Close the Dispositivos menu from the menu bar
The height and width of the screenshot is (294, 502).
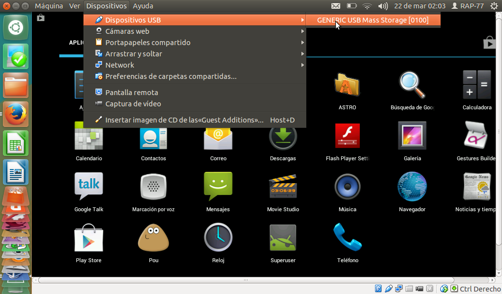(x=106, y=6)
